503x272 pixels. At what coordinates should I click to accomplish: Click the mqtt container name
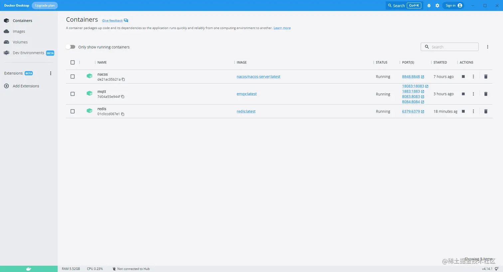102,92
